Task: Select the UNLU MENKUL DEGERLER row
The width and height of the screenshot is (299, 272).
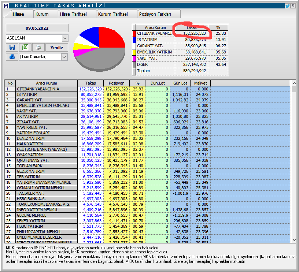Action: [147, 237]
